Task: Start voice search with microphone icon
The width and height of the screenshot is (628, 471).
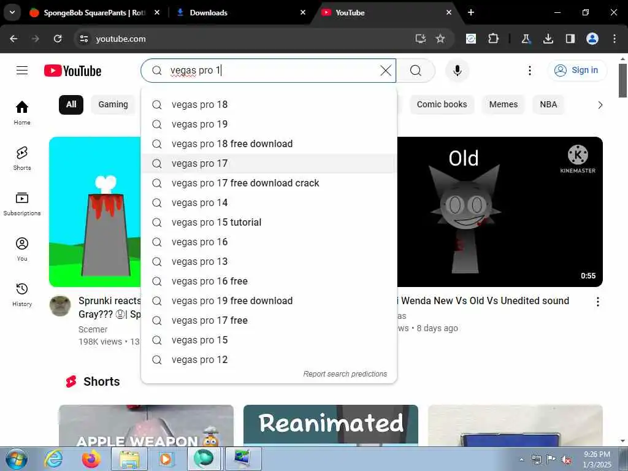Action: (x=457, y=71)
